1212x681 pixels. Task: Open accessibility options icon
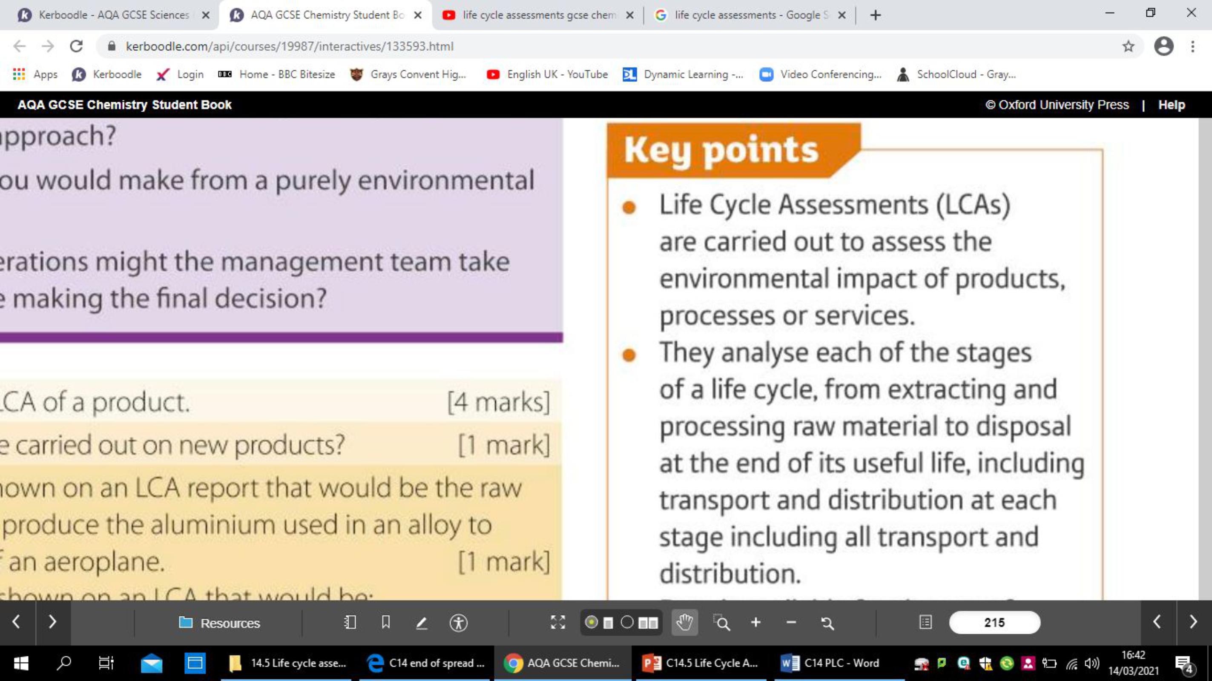(x=458, y=623)
